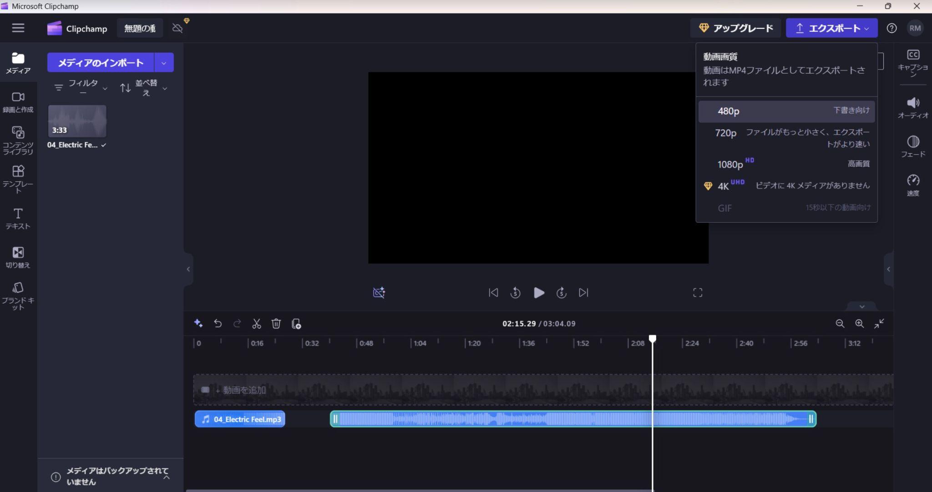Select 720p export quality
The image size is (932, 492).
point(786,138)
